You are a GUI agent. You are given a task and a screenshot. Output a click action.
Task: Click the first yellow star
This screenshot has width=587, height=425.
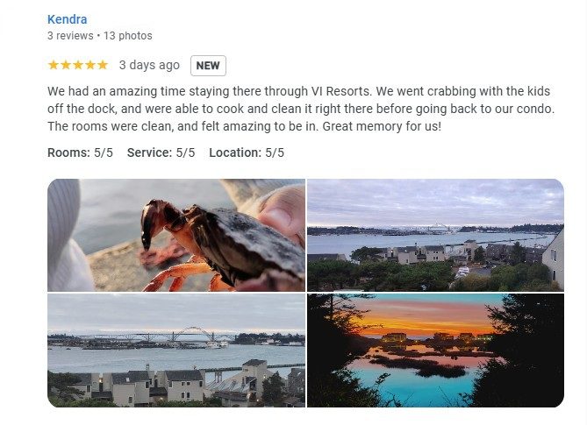pos(54,65)
